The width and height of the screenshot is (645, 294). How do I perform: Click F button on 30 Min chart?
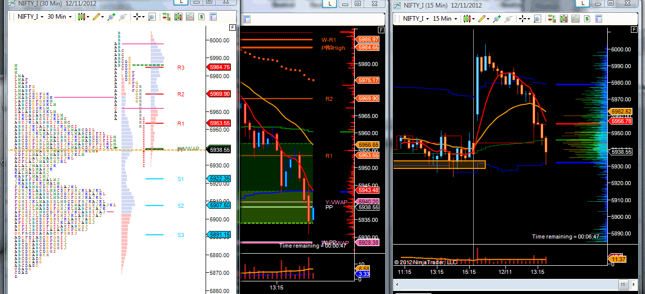tap(232, 28)
